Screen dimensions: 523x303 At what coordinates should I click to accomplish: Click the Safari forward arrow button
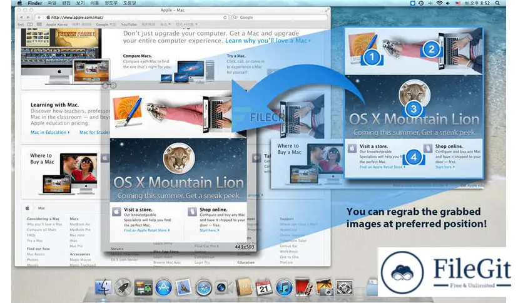(28, 17)
